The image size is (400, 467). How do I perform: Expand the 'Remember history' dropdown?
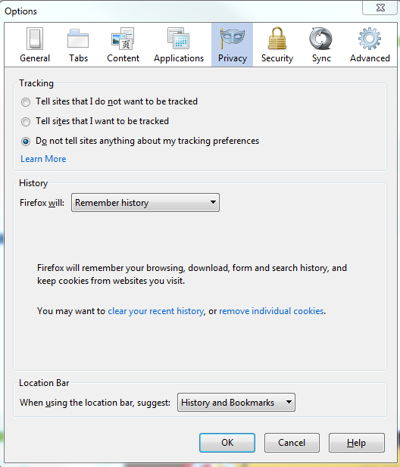145,203
